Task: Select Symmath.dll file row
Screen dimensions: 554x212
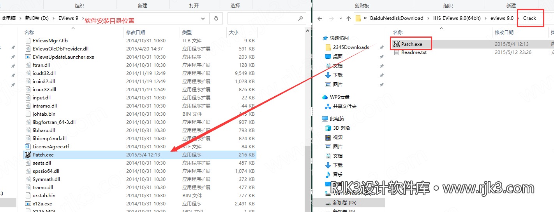Action: point(140,179)
